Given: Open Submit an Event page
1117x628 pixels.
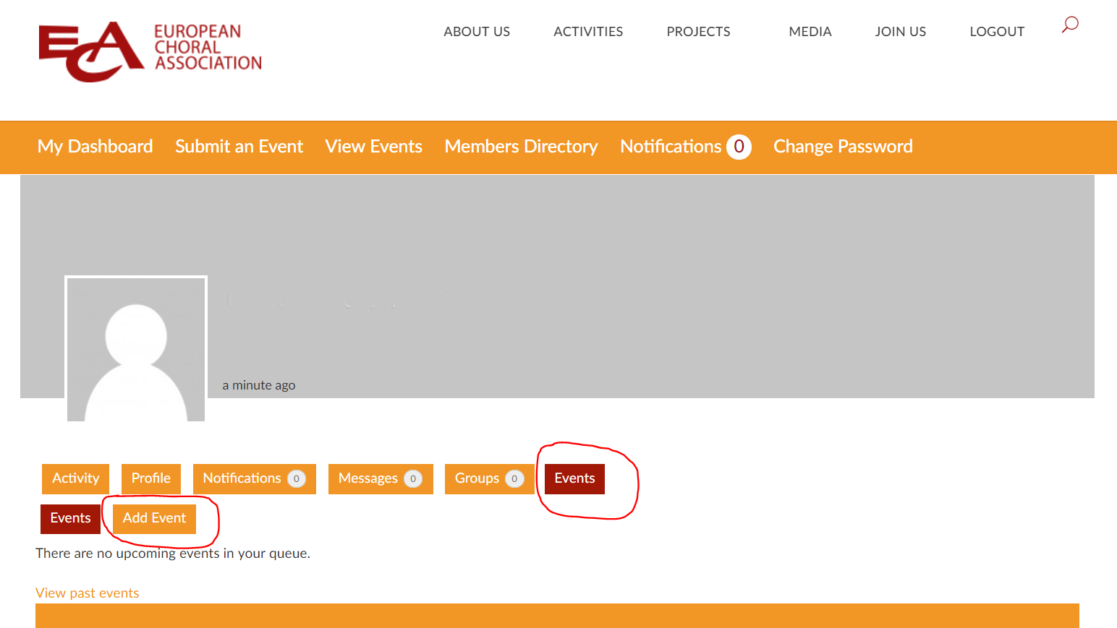Looking at the screenshot, I should click(x=239, y=147).
